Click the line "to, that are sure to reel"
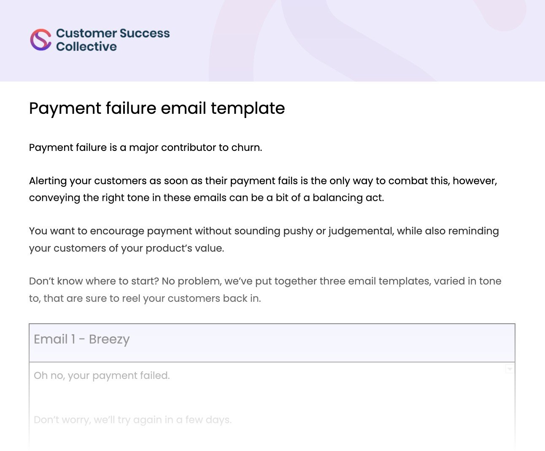Screen dimensions: 545x451 pyautogui.click(x=145, y=298)
